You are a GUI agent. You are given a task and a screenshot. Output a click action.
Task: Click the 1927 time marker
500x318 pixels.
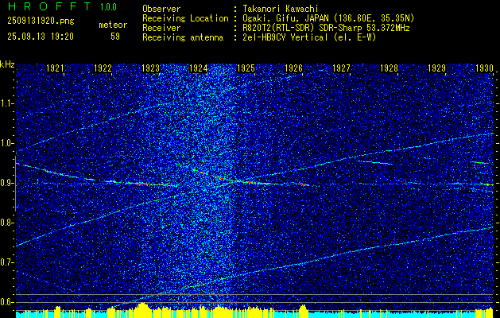point(341,68)
